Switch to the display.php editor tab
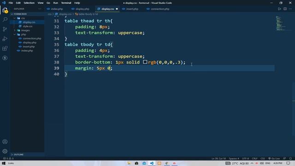The width and height of the screenshot is (295, 166). click(83, 9)
